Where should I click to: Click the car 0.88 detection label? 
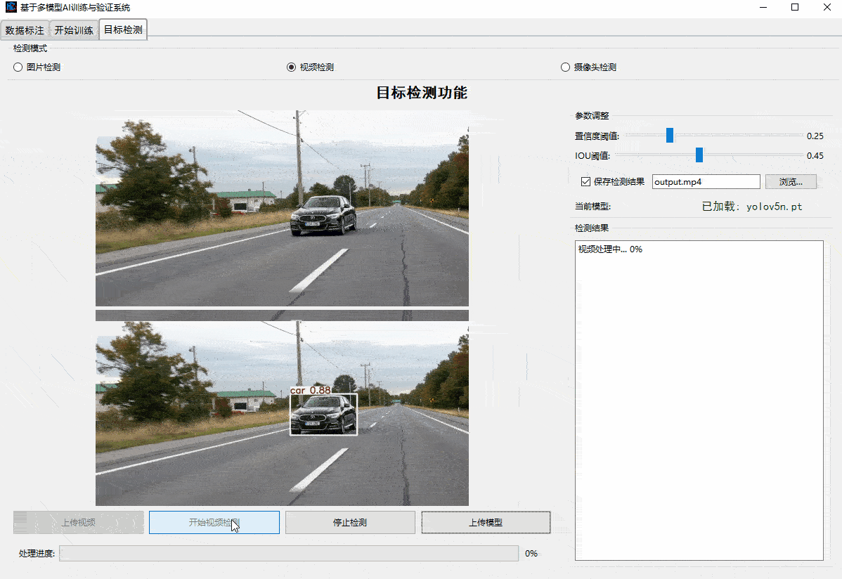(x=311, y=391)
